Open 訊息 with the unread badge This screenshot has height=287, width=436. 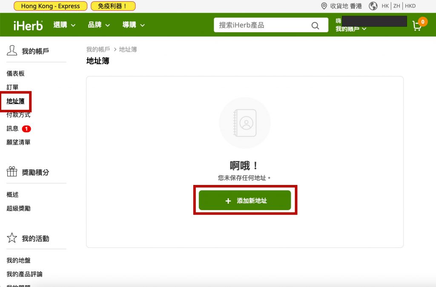(13, 128)
